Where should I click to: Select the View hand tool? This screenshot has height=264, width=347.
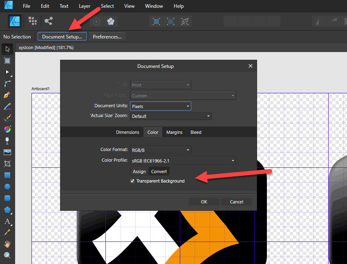(7, 244)
